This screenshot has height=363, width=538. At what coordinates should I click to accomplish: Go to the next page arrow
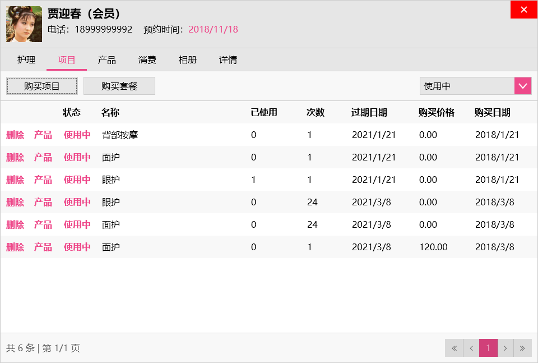pos(505,348)
